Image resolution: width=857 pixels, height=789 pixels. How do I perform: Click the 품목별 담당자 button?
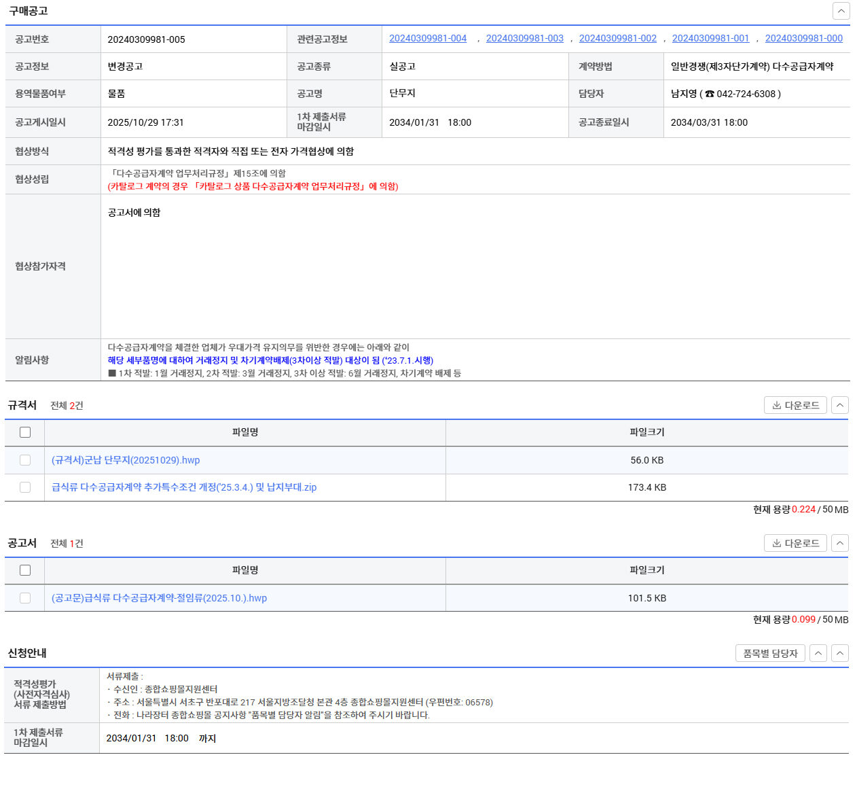(770, 654)
